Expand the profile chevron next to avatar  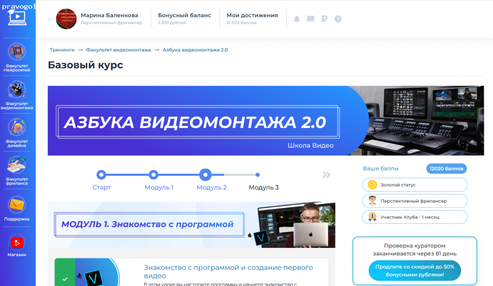pos(49,19)
